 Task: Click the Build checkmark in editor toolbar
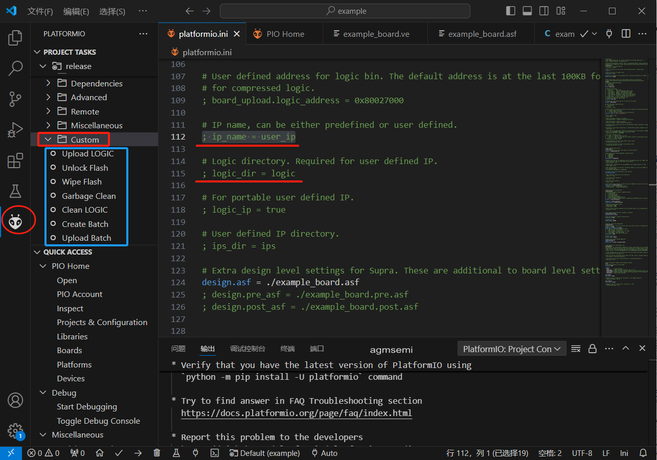click(584, 34)
